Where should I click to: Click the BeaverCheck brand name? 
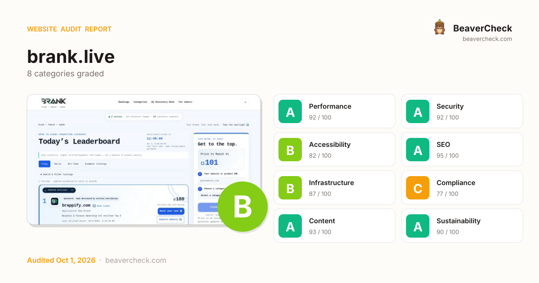click(x=482, y=28)
